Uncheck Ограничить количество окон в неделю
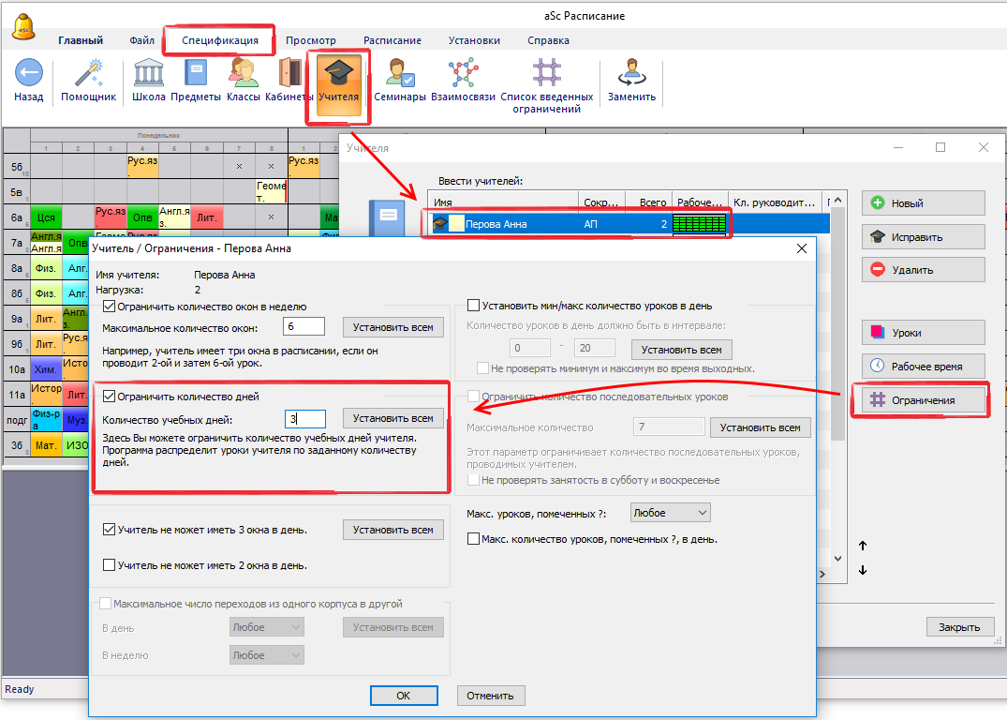Image resolution: width=1007 pixels, height=720 pixels. tap(110, 307)
